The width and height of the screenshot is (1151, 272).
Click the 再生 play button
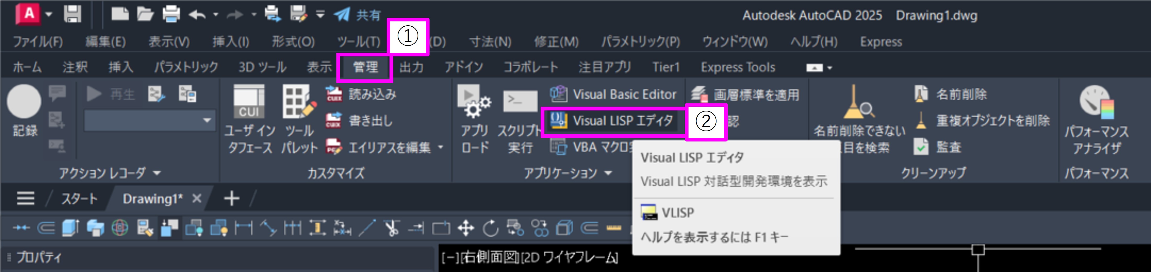pyautogui.click(x=111, y=94)
